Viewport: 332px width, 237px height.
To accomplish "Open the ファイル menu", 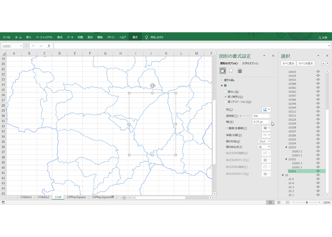I will (x=6, y=37).
